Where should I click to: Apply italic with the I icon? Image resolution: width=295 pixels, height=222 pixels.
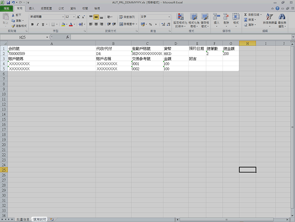(38, 24)
